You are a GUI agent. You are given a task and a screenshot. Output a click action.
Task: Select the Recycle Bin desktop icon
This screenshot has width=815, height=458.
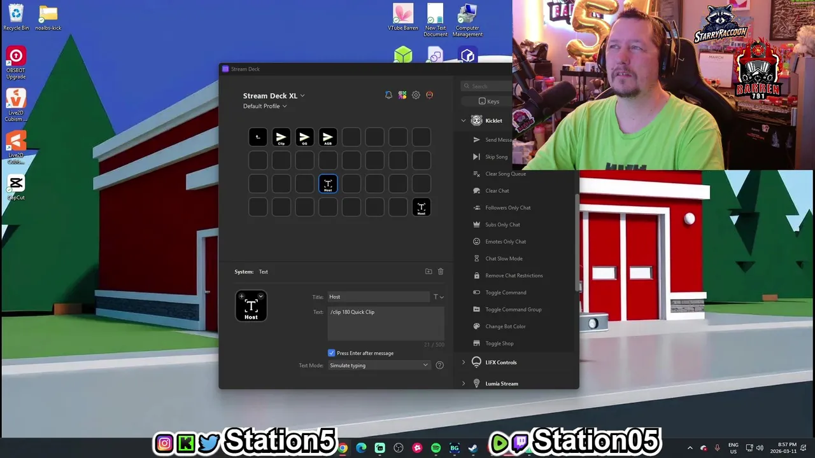[x=16, y=17]
